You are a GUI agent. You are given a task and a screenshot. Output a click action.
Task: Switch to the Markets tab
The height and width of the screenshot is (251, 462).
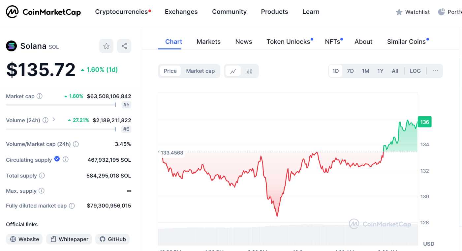coord(208,42)
